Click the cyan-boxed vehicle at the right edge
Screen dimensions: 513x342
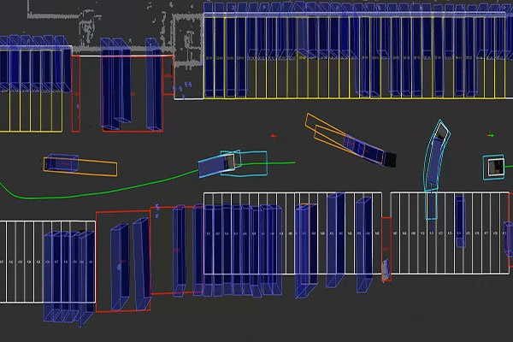[494, 167]
